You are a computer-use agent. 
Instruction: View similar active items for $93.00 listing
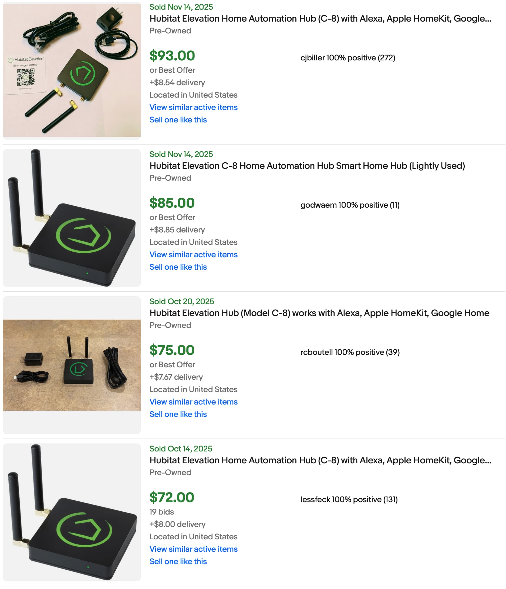tap(194, 107)
